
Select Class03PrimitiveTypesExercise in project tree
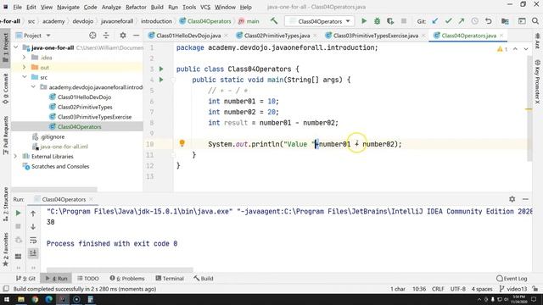pos(94,117)
